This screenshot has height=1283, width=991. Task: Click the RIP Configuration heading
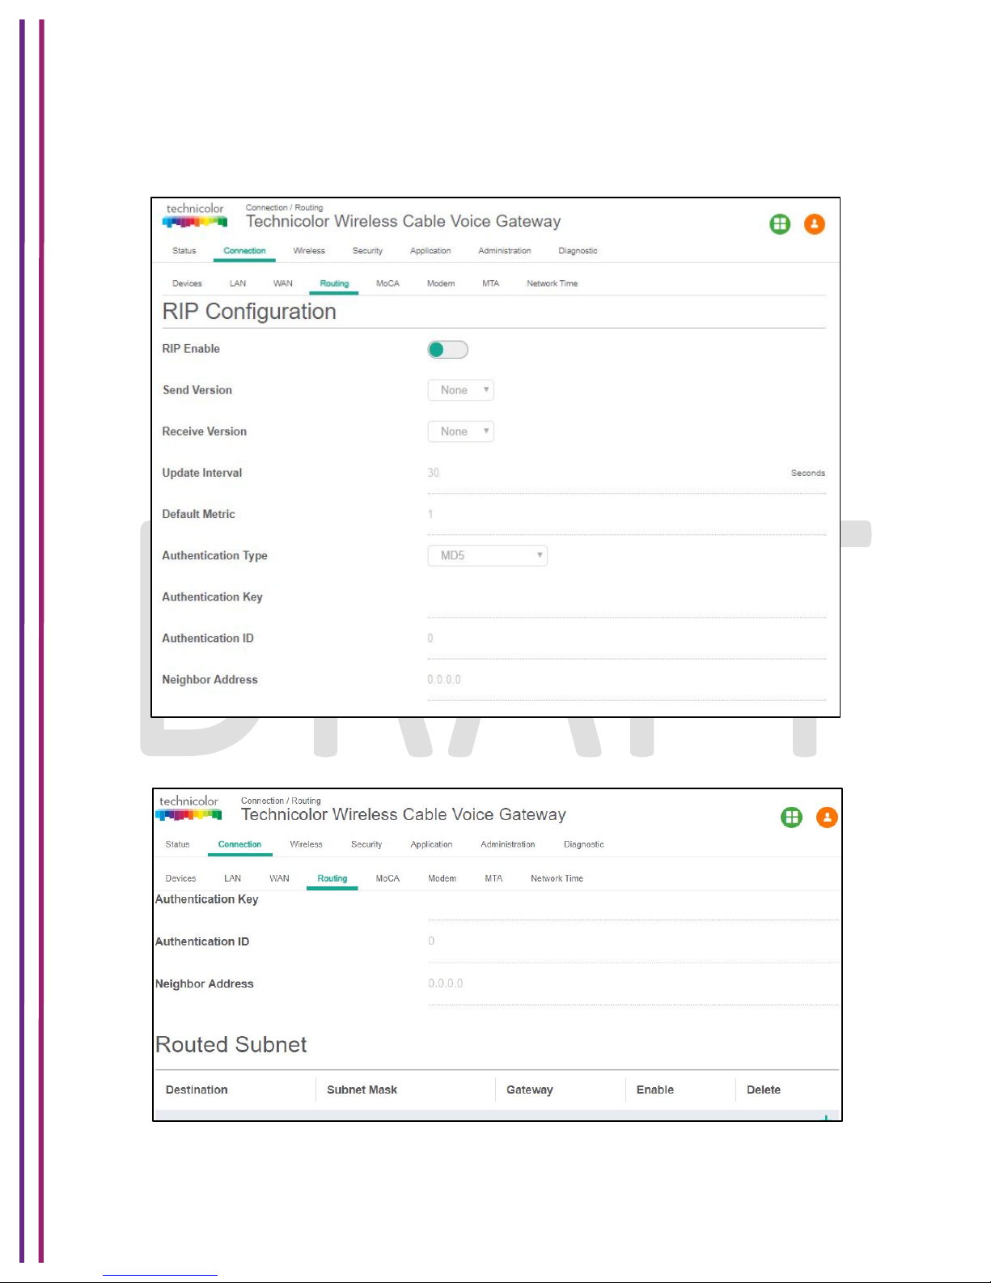pos(249,312)
